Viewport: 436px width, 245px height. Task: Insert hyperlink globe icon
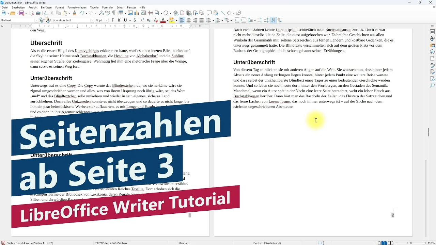(176, 13)
